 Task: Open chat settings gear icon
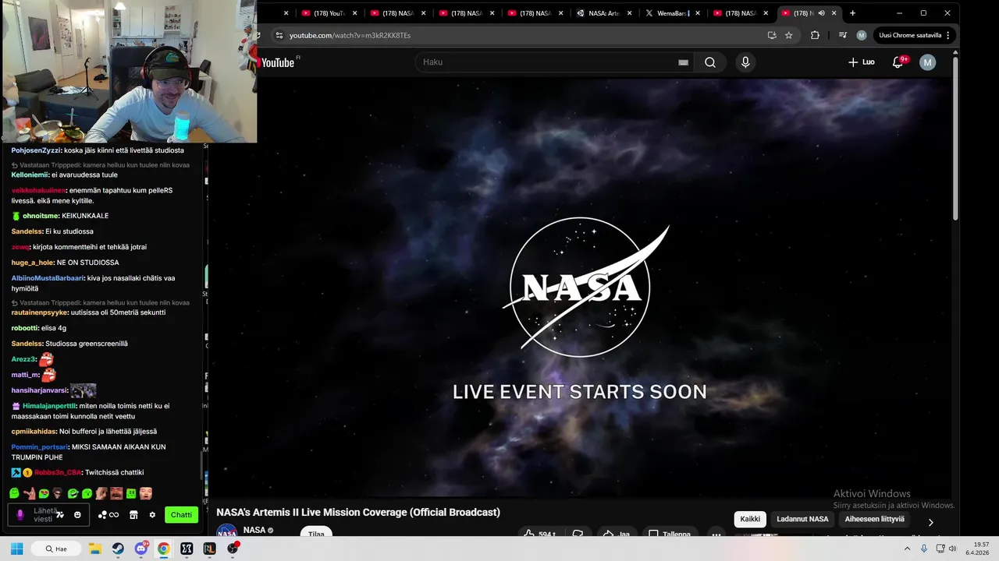(152, 515)
